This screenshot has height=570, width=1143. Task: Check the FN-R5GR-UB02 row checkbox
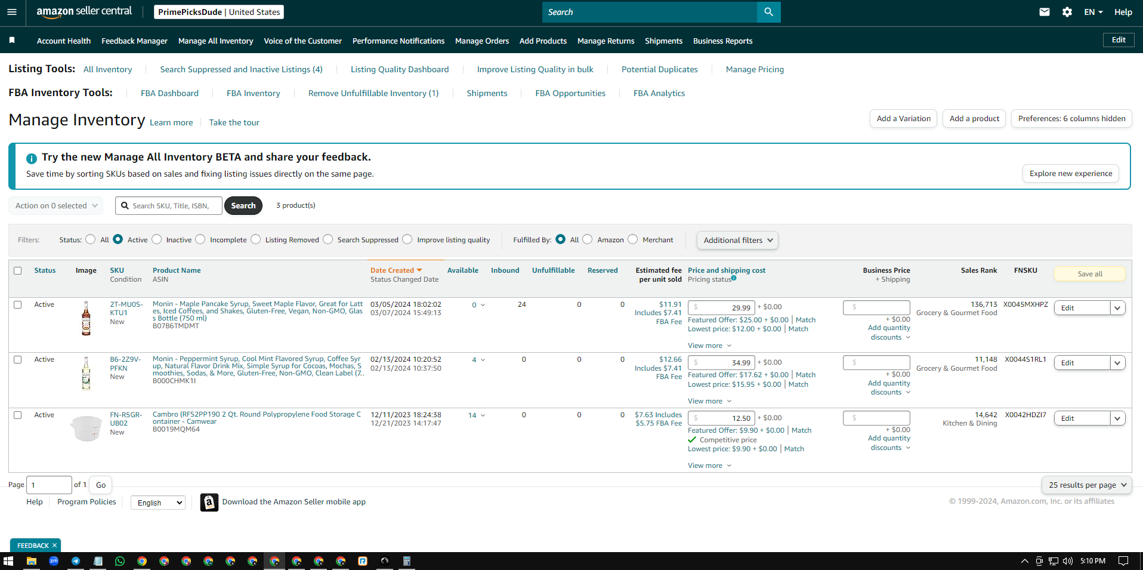pyautogui.click(x=18, y=415)
